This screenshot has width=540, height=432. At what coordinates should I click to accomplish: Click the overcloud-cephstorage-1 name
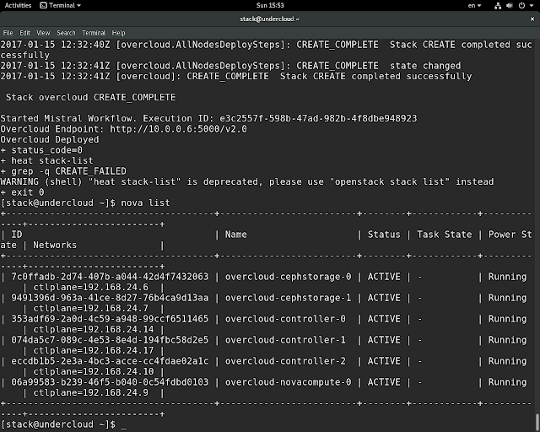(289, 298)
